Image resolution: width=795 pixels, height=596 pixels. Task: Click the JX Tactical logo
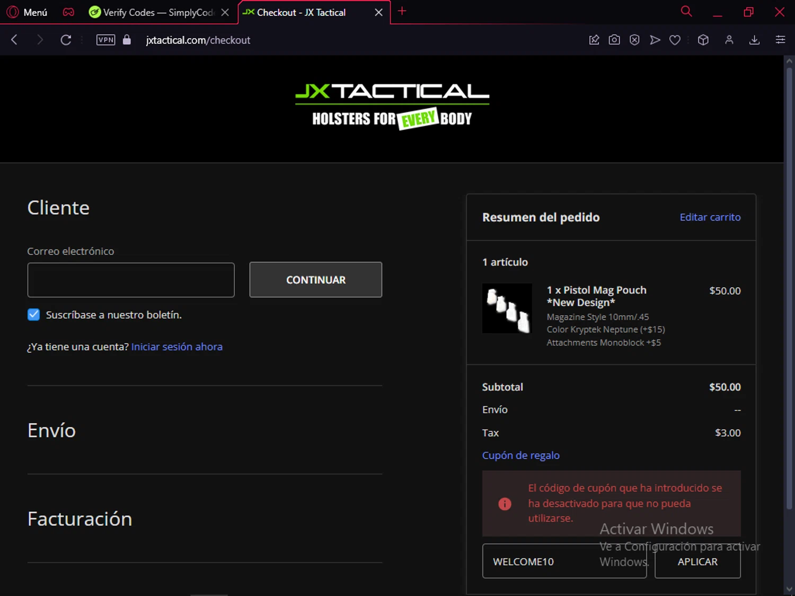click(392, 105)
